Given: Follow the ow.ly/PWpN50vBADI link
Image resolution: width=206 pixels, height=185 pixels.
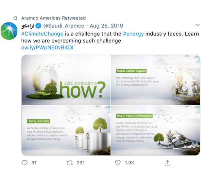Looking at the screenshot, I should click(47, 48).
